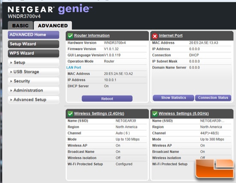Click the 2.4GHz Wireless isolation label

(82, 158)
